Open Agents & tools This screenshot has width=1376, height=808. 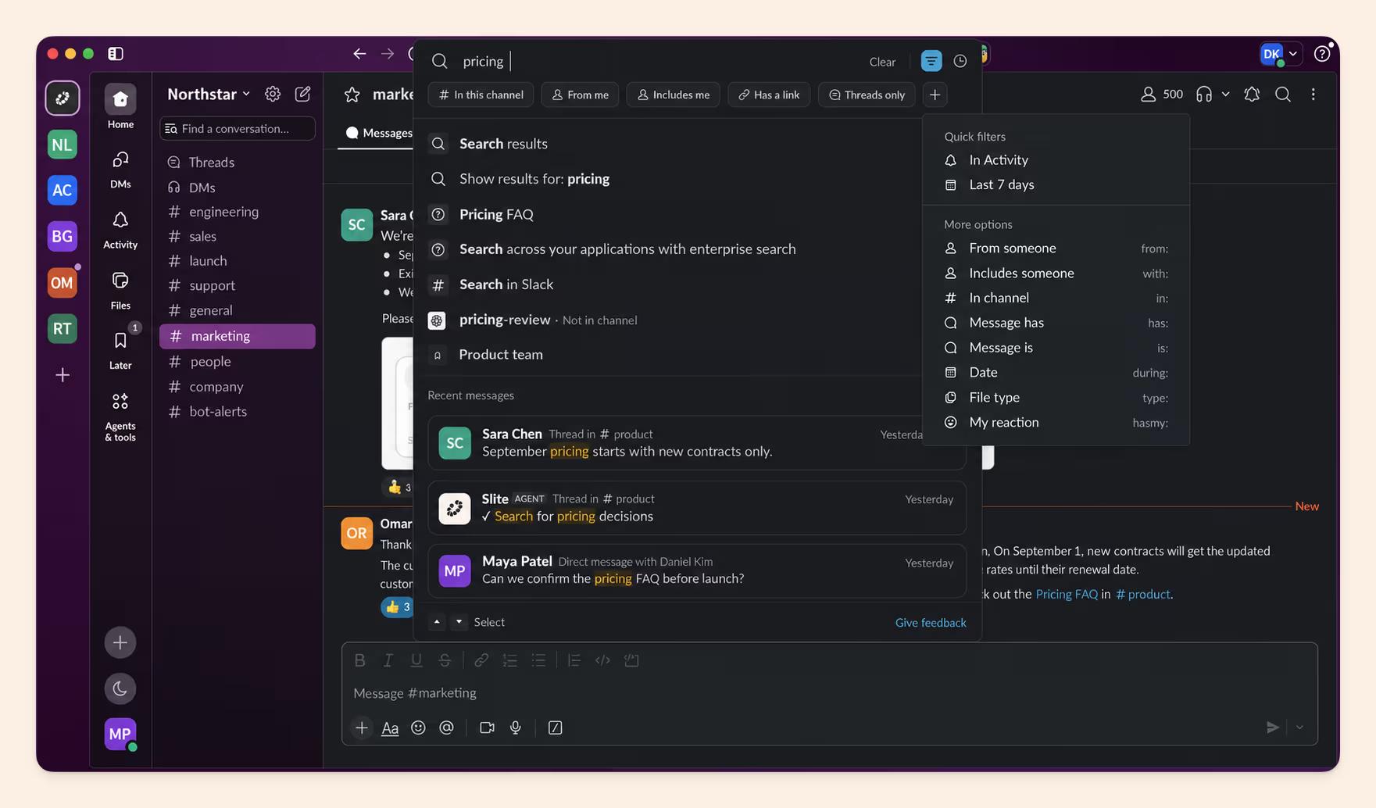[120, 416]
